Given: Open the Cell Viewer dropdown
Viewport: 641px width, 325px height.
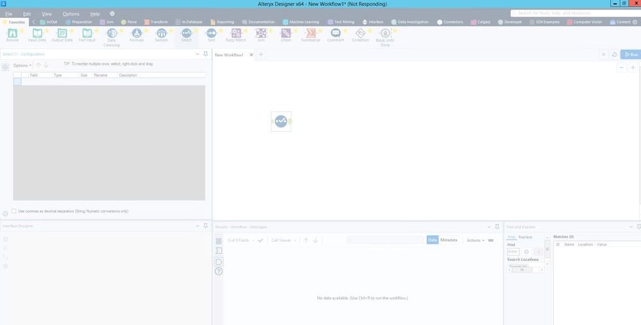Looking at the screenshot, I should (x=284, y=240).
